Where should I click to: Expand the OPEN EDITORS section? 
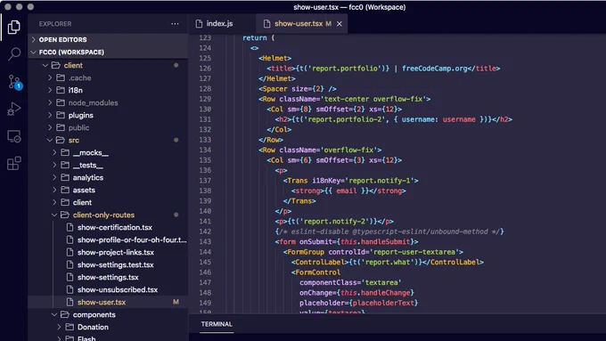point(108,39)
